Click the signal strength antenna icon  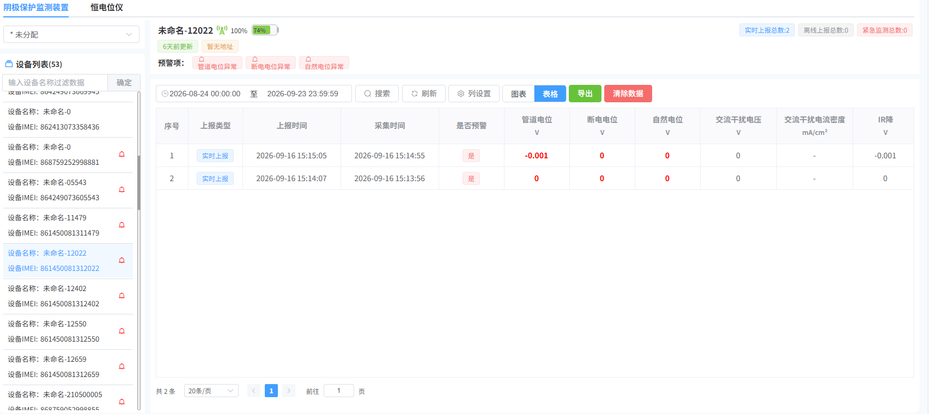point(222,30)
